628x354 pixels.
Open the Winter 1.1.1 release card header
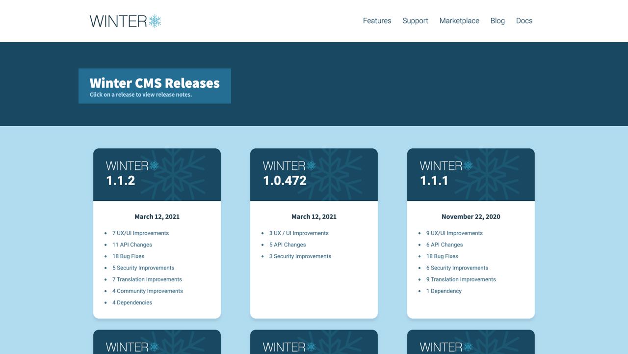(x=471, y=175)
